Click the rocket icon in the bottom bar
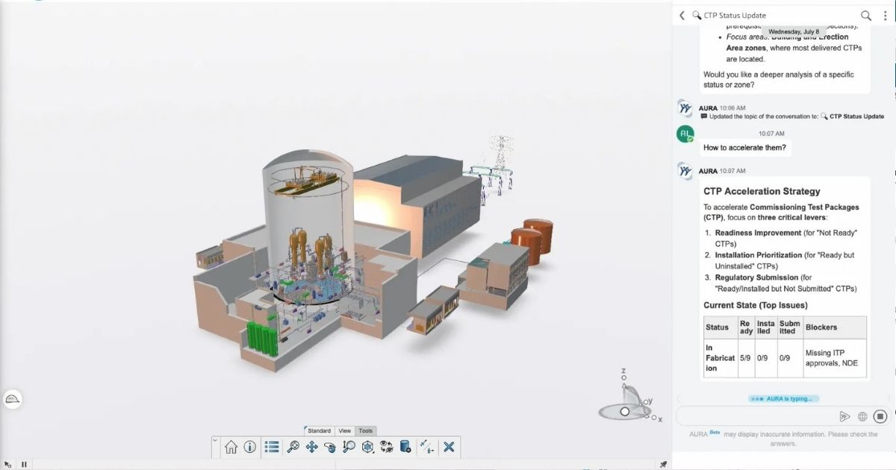896x470 pixels. (663, 464)
